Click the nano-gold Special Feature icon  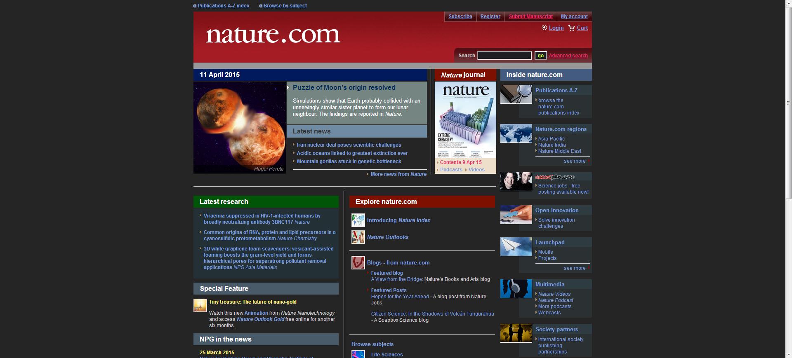[200, 305]
